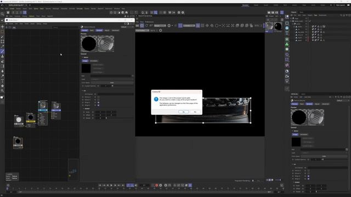
Task: Click No in the Cinema 4D dialog
Action: (195, 112)
